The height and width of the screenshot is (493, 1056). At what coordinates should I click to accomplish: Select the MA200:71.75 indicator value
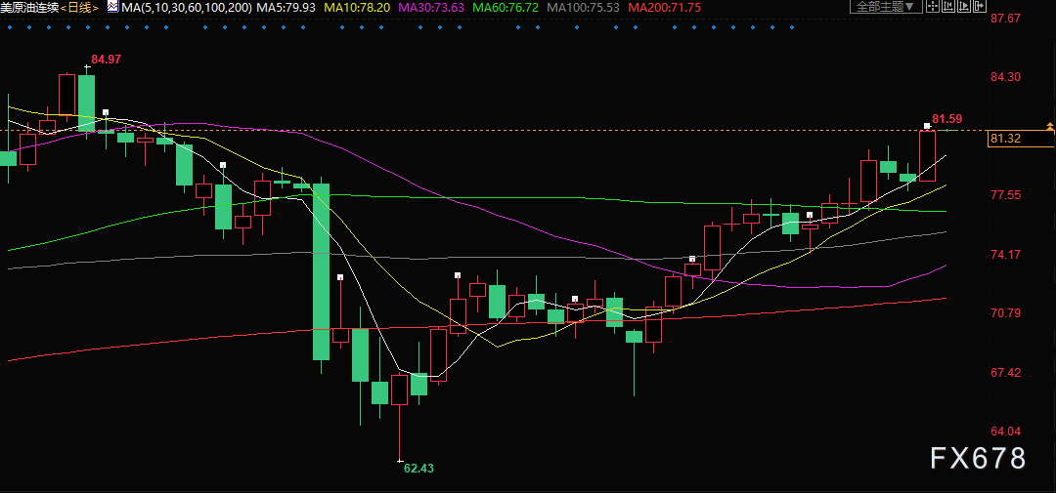click(x=664, y=8)
